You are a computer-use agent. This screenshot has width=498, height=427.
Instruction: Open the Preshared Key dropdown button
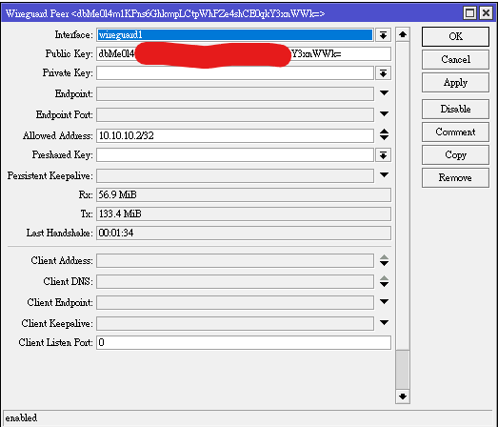(x=383, y=155)
